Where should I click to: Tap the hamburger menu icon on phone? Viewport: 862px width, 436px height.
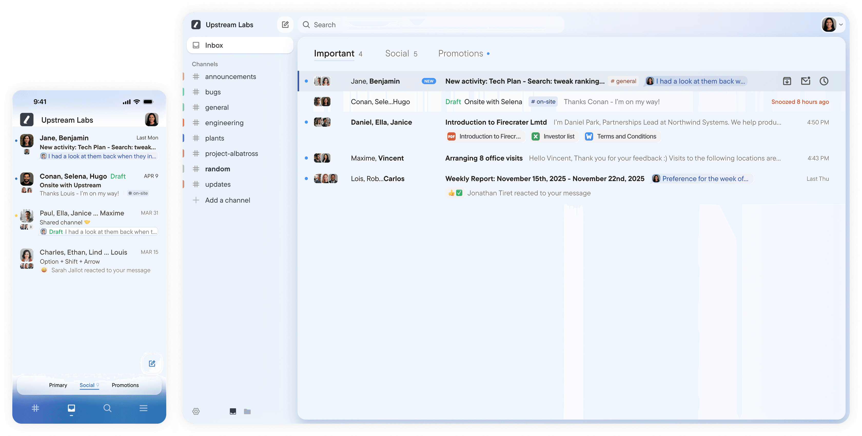pos(144,408)
